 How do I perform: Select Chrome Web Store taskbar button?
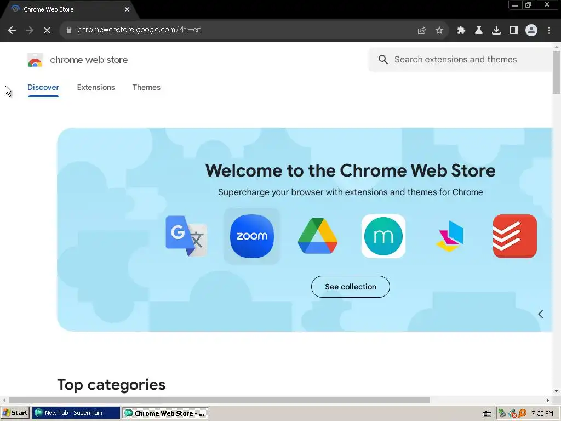pyautogui.click(x=165, y=413)
